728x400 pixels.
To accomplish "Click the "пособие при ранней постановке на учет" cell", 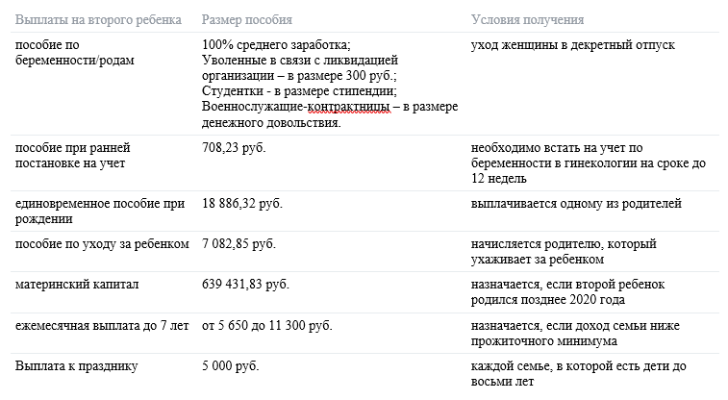I will [73, 155].
